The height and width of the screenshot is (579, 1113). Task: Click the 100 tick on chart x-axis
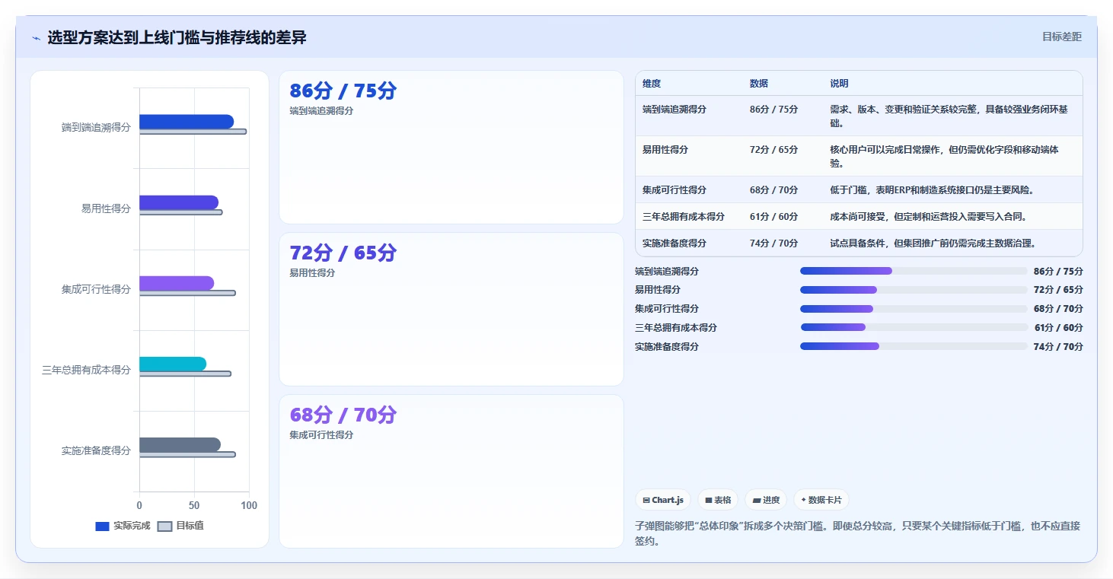249,505
